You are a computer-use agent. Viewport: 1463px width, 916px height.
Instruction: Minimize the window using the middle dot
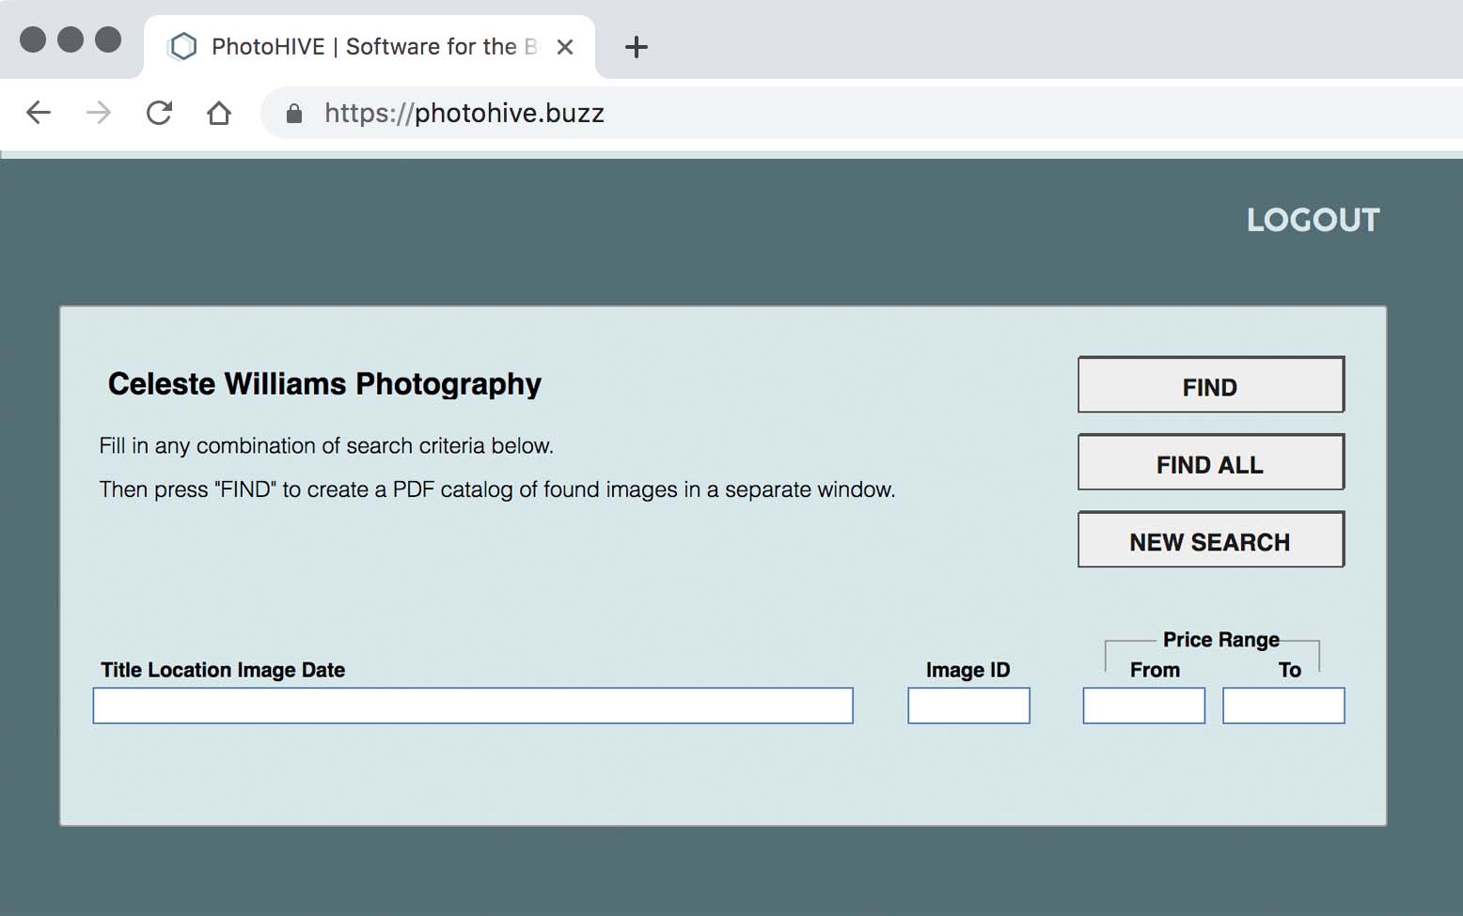pos(71,39)
